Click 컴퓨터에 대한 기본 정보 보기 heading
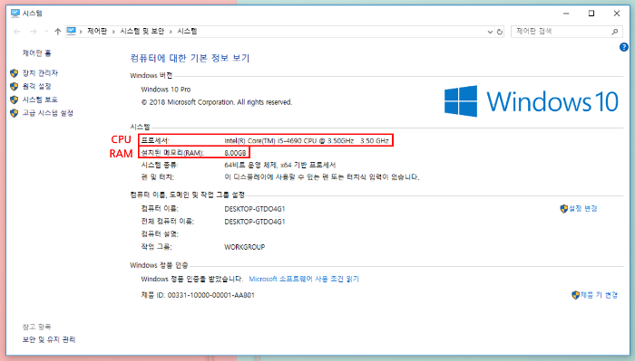 [190, 58]
